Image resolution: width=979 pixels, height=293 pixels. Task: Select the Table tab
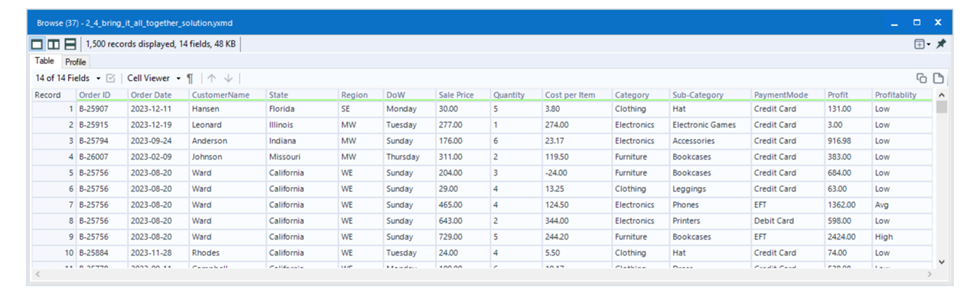tap(45, 61)
